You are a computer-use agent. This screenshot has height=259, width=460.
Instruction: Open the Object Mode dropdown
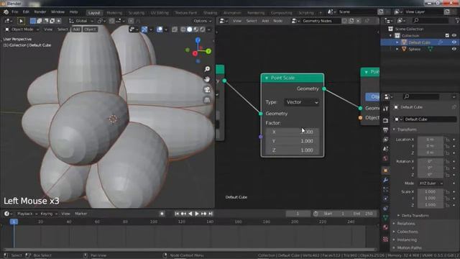[x=22, y=29]
